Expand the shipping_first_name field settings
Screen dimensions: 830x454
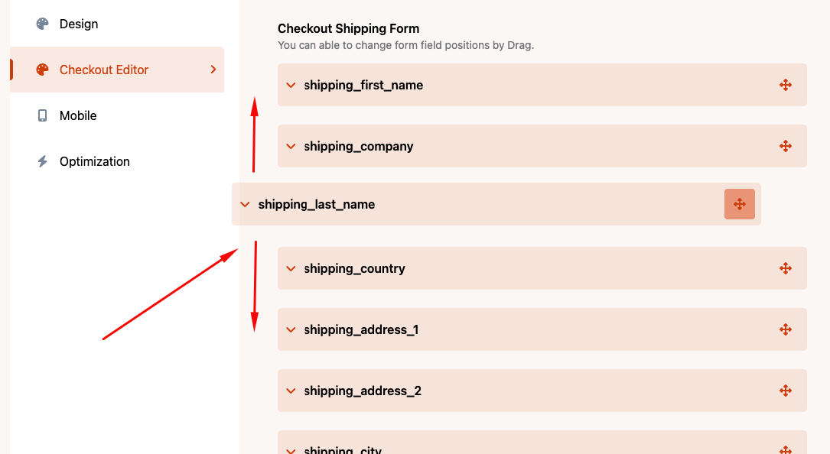click(x=290, y=85)
